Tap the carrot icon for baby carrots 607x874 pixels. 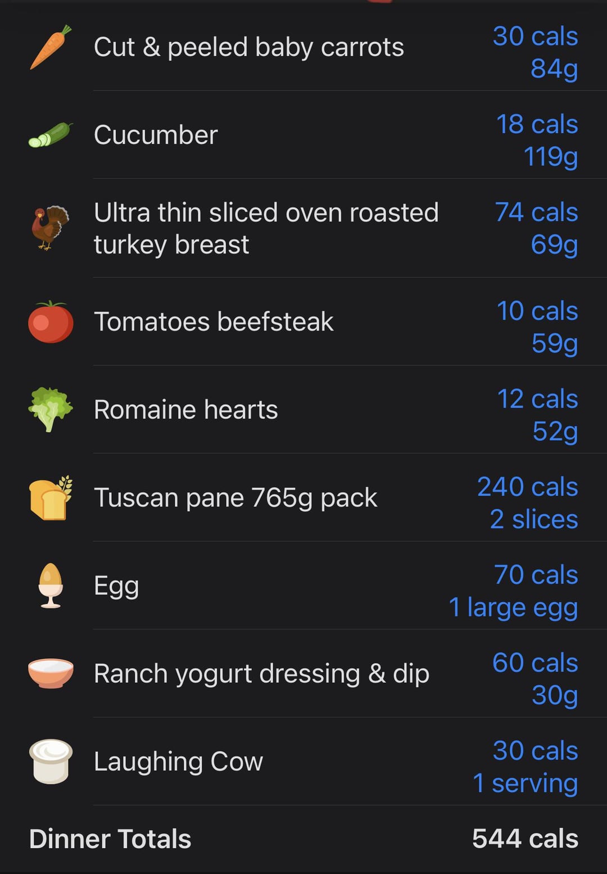pyautogui.click(x=51, y=47)
